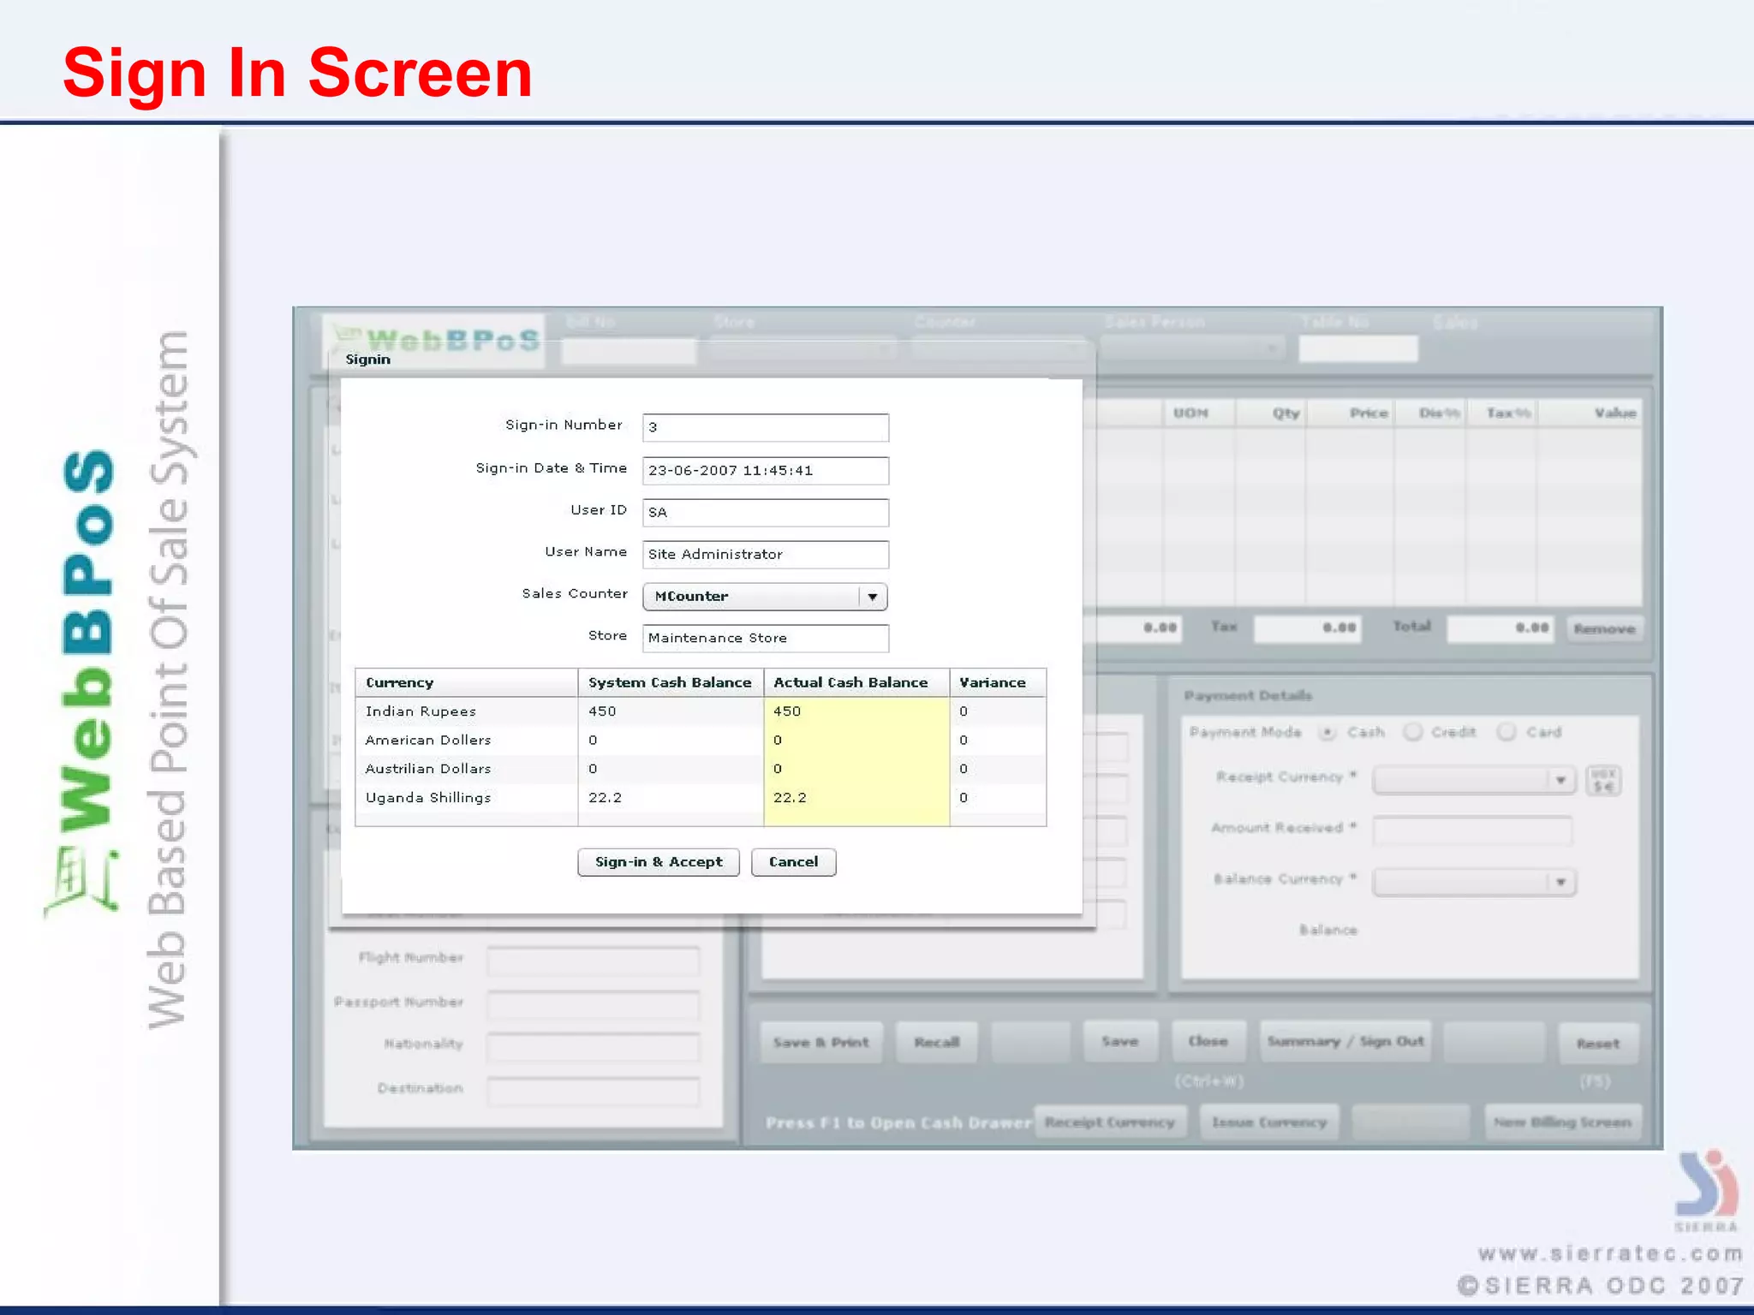Screen dimensions: 1754x1315
Task: Click the Bill No field in header
Action: [628, 351]
